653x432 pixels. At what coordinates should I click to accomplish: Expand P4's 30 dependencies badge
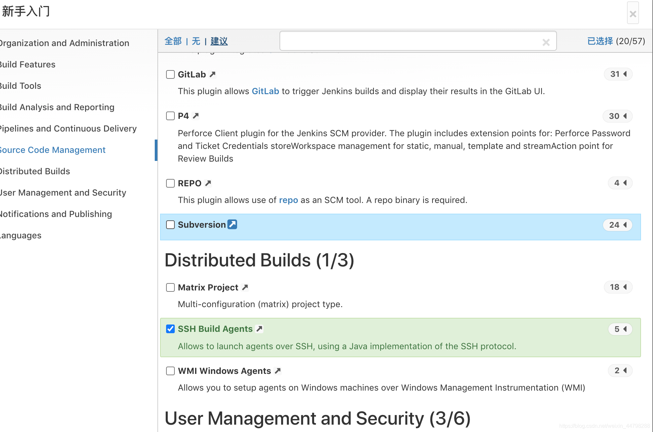pos(617,116)
